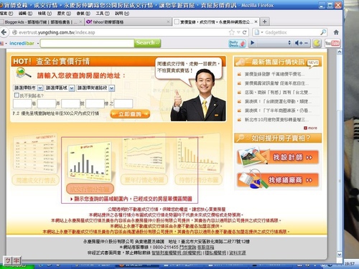Click the 周邊成交行情表 button
359x269 pixels.
pyautogui.click(x=36, y=180)
